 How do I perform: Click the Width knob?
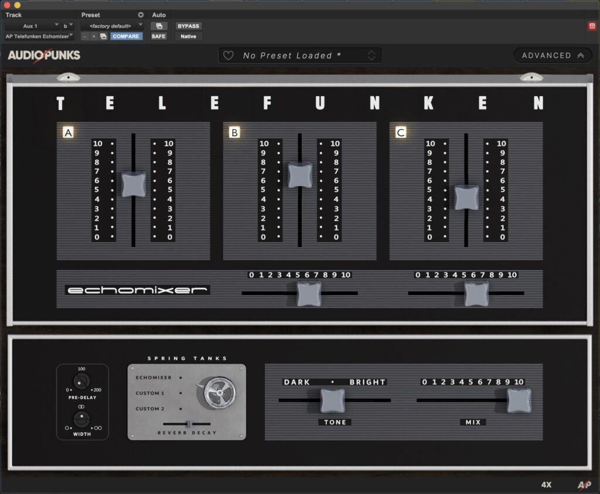pos(82,418)
